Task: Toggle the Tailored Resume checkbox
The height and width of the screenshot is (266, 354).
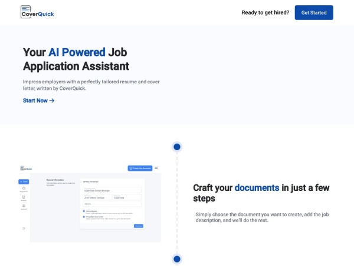Action: pyautogui.click(x=84, y=211)
